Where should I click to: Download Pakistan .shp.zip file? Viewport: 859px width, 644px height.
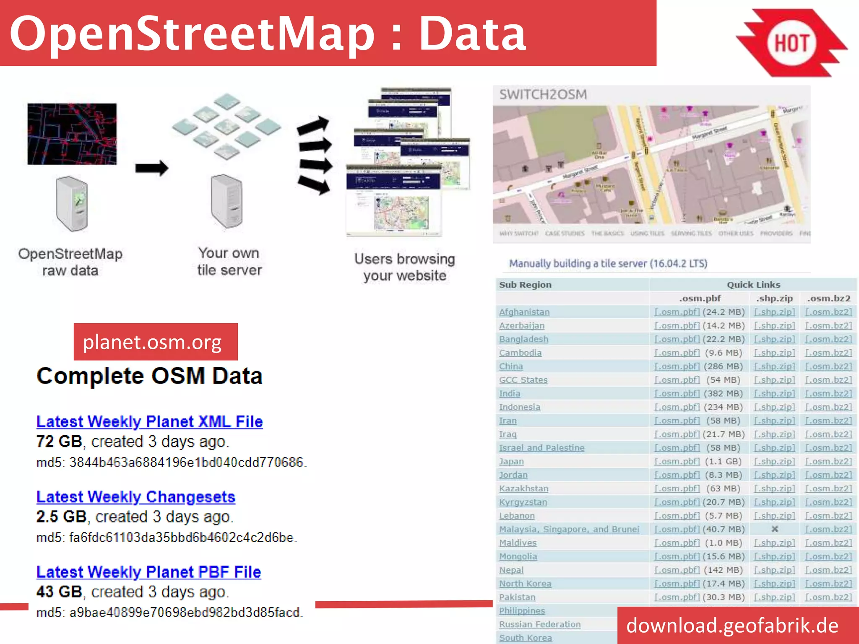coord(775,597)
